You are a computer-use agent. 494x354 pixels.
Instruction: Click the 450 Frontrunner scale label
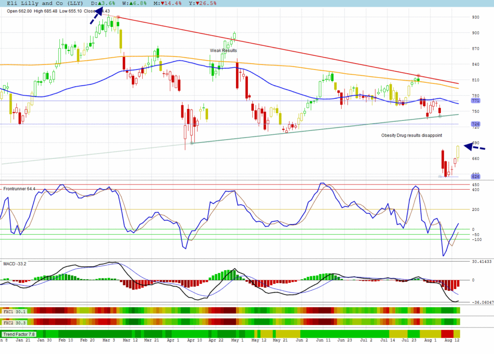point(476,185)
